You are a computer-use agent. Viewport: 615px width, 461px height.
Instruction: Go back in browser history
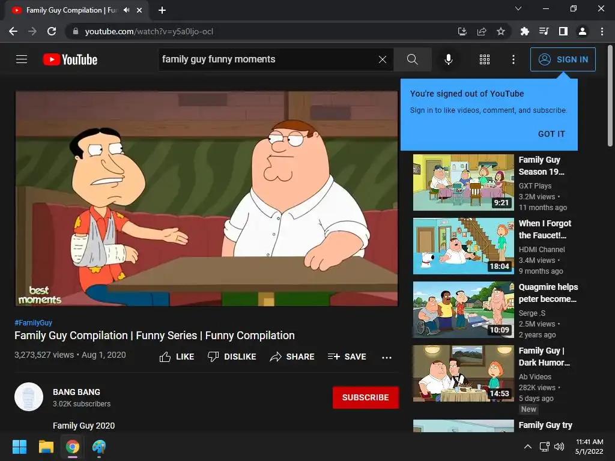pyautogui.click(x=13, y=31)
